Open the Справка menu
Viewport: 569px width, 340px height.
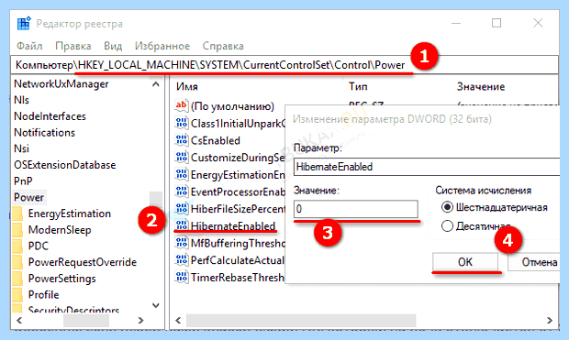coord(223,46)
